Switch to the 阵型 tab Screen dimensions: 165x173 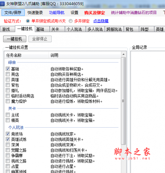(146, 29)
